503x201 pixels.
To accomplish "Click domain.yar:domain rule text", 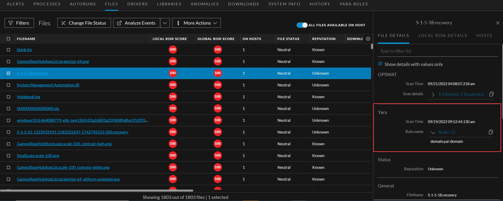I will [x=447, y=141].
